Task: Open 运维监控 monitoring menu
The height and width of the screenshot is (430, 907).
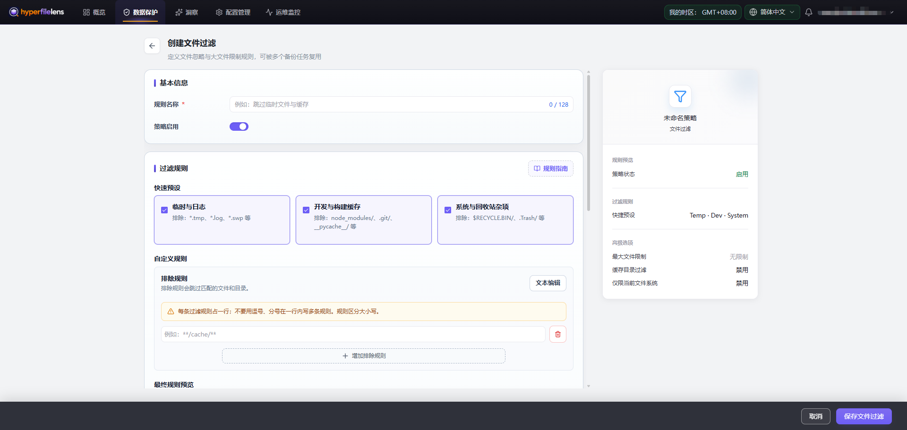Action: point(283,12)
